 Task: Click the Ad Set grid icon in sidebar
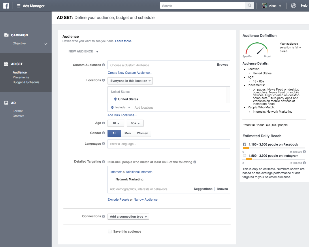coord(6,64)
